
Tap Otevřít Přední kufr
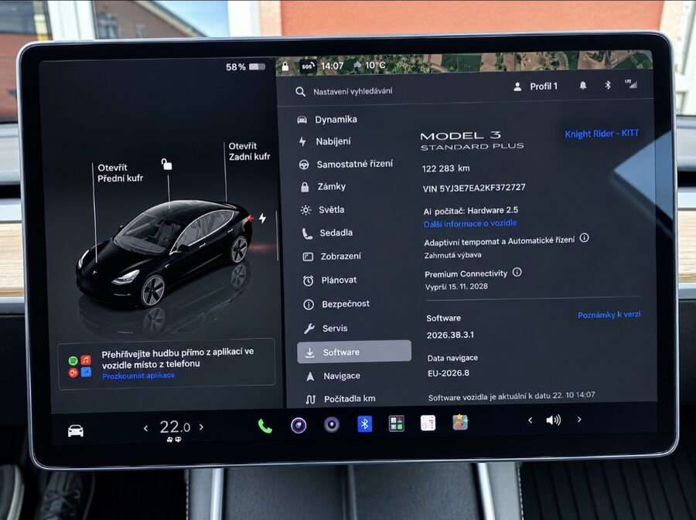[121, 173]
